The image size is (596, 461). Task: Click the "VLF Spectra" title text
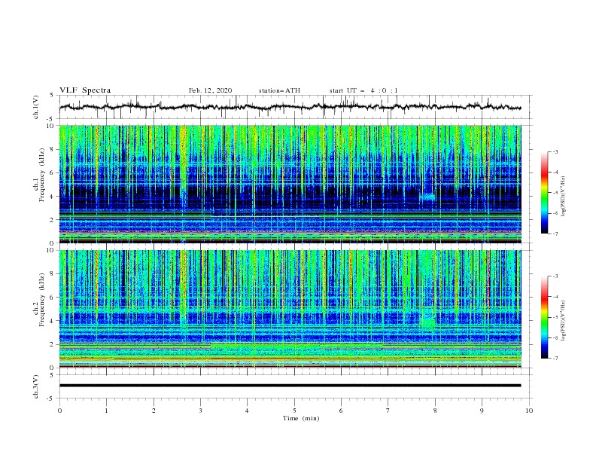85,90
